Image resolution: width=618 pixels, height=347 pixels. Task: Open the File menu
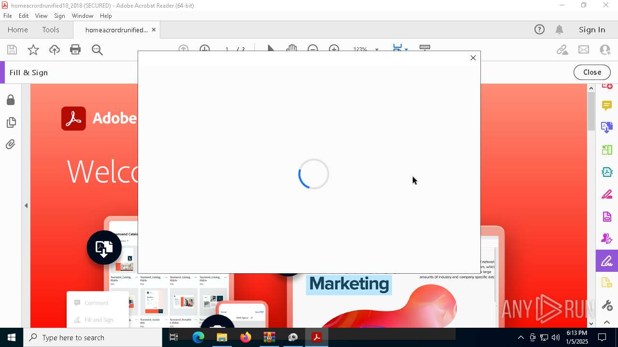click(x=8, y=16)
